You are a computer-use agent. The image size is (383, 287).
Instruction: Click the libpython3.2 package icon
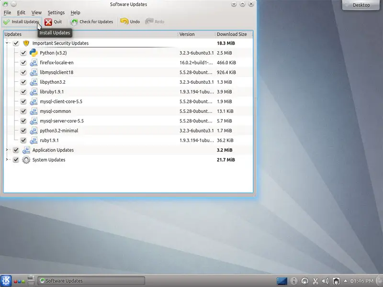click(x=34, y=82)
